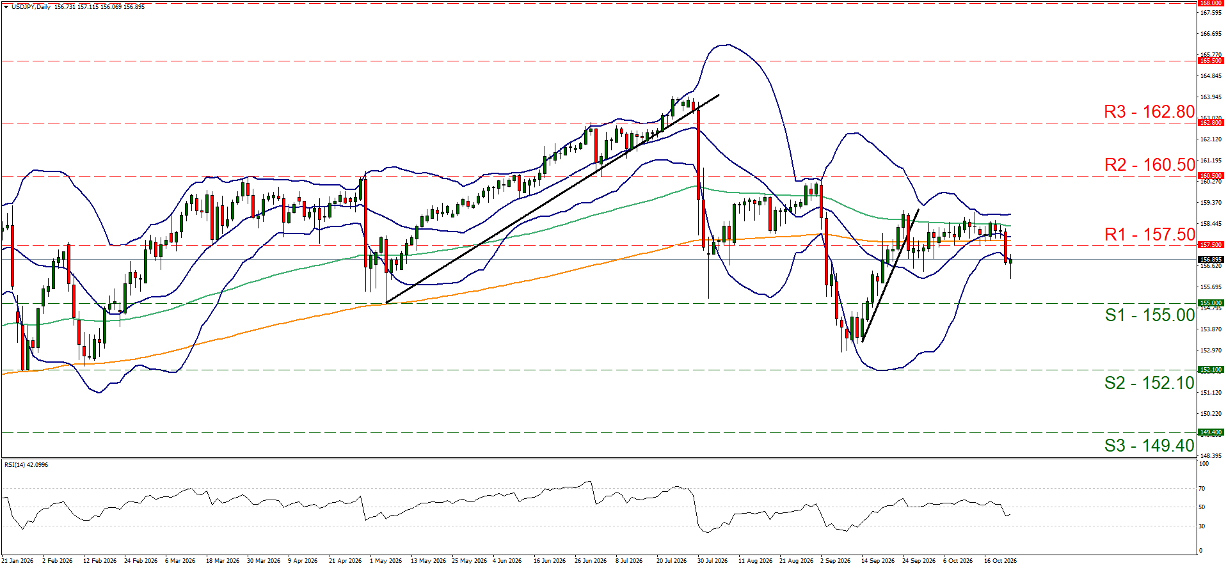Click the green 152.100 price tag on axis
Image resolution: width=1226 pixels, height=568 pixels.
[1211, 369]
